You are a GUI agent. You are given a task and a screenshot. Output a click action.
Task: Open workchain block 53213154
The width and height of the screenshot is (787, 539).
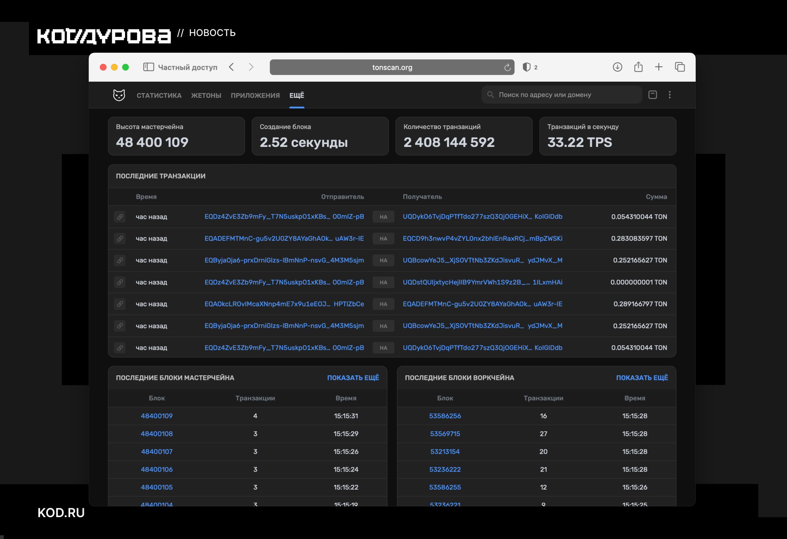point(445,451)
